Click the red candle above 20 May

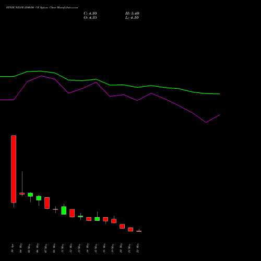point(122,226)
